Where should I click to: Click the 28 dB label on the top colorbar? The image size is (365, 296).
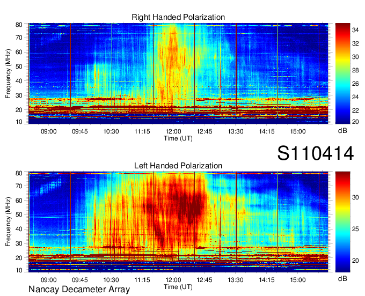click(x=355, y=70)
